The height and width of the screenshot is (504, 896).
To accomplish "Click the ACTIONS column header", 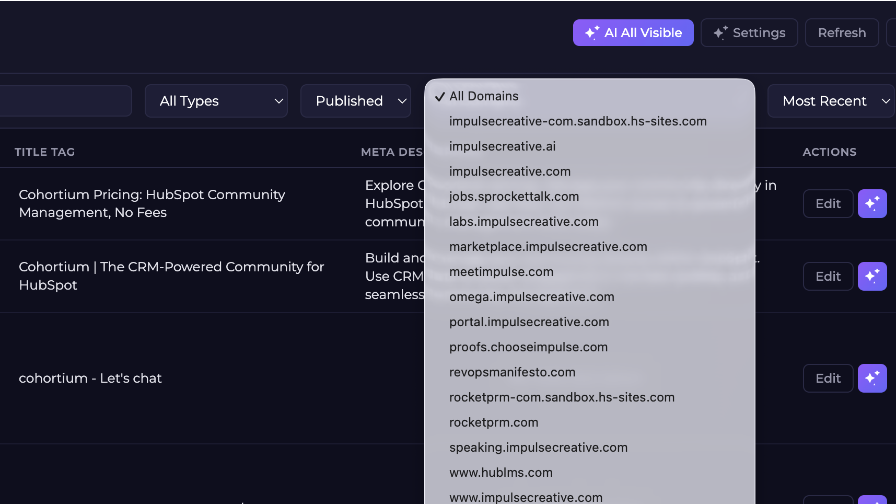I will coord(830,152).
